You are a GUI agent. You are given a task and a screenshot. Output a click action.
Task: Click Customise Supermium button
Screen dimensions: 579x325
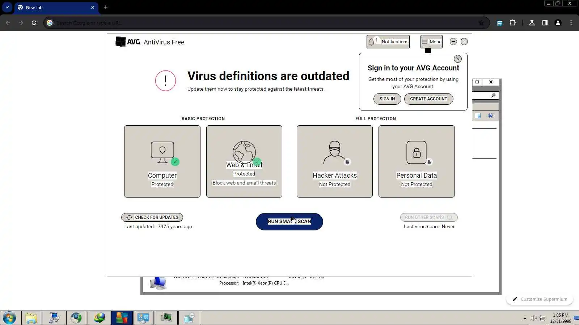[x=540, y=299]
